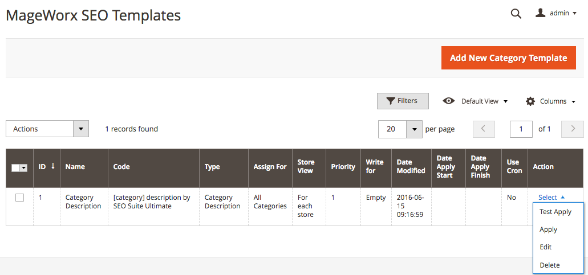This screenshot has width=588, height=275.
Task: Click the MageWorx SEO Templates page title
Action: pos(94,15)
